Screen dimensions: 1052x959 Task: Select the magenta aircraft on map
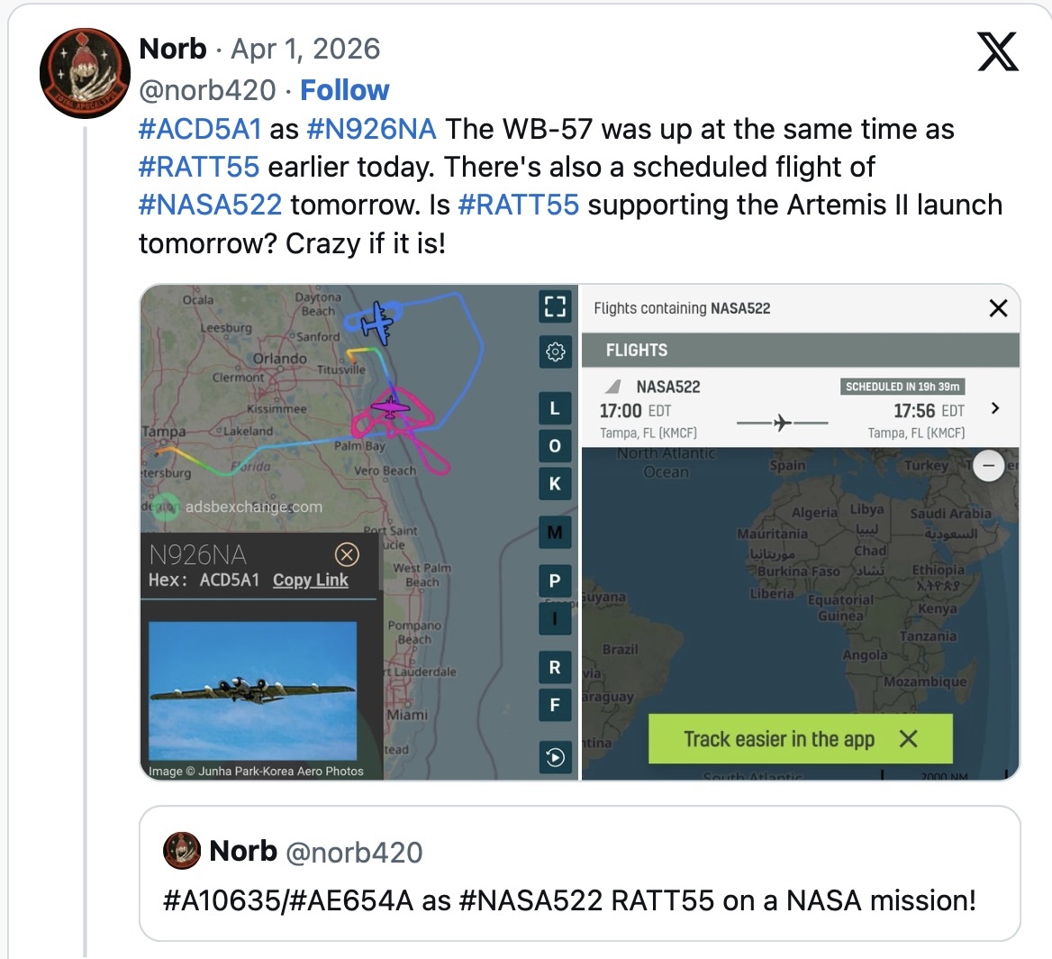[390, 408]
